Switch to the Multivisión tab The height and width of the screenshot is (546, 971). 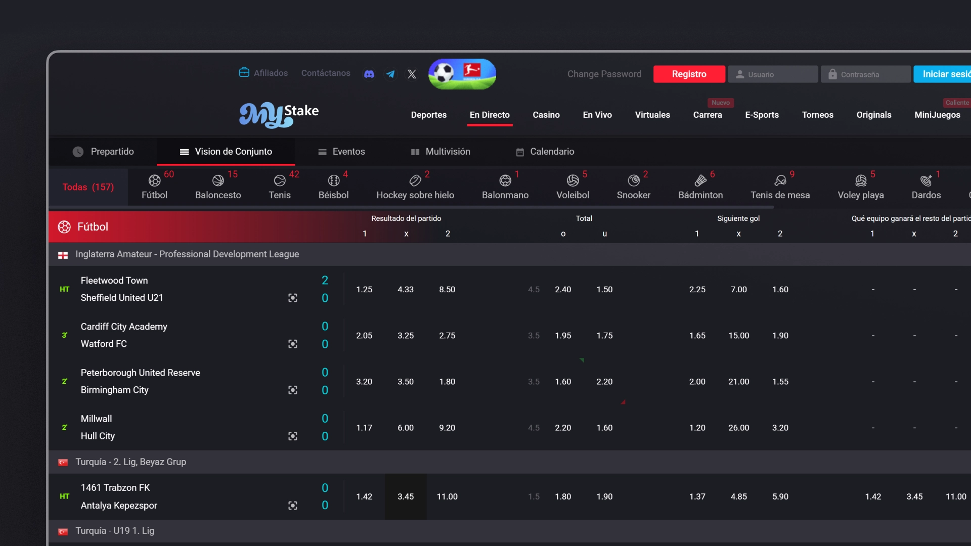pos(440,152)
